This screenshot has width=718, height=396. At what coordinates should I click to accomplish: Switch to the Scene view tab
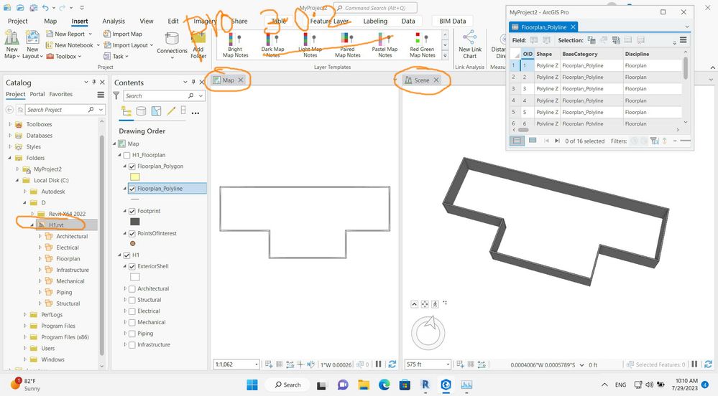[422, 80]
